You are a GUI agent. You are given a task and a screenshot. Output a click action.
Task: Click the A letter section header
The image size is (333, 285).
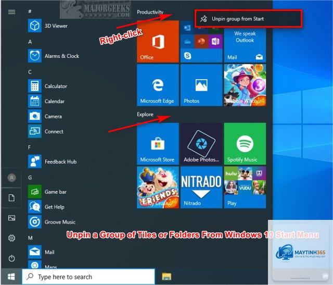pyautogui.click(x=30, y=42)
